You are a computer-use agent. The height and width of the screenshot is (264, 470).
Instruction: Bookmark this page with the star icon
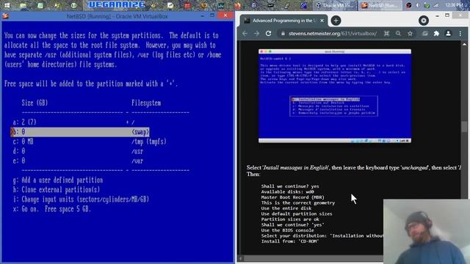[410, 34]
